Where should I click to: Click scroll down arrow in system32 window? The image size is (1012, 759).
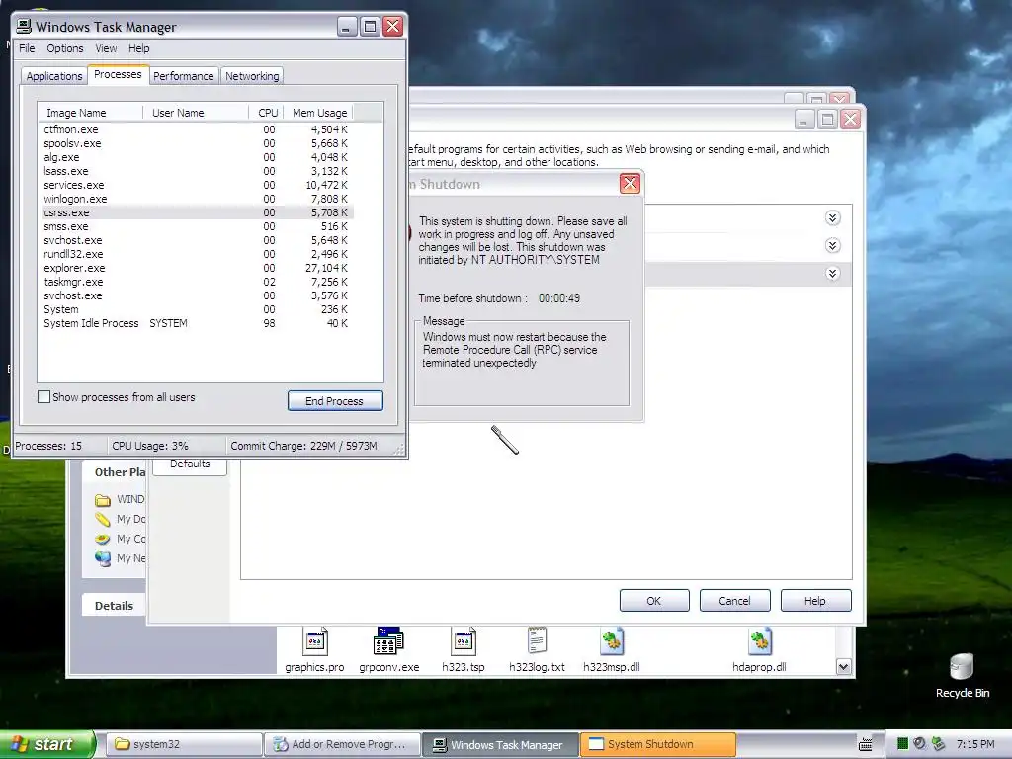844,667
